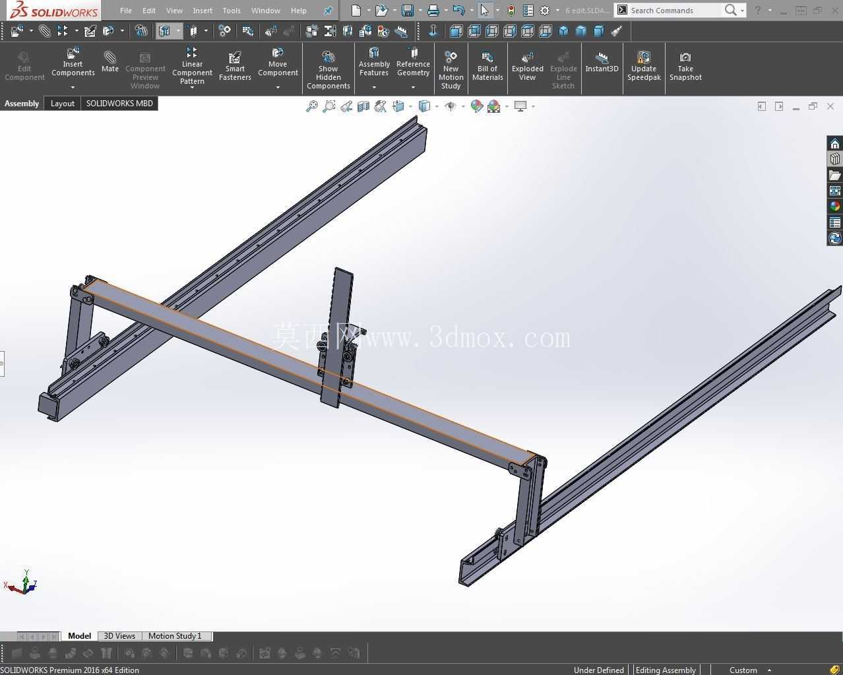The height and width of the screenshot is (675, 843).
Task: Open Reference Geometry tool
Action: 413,63
